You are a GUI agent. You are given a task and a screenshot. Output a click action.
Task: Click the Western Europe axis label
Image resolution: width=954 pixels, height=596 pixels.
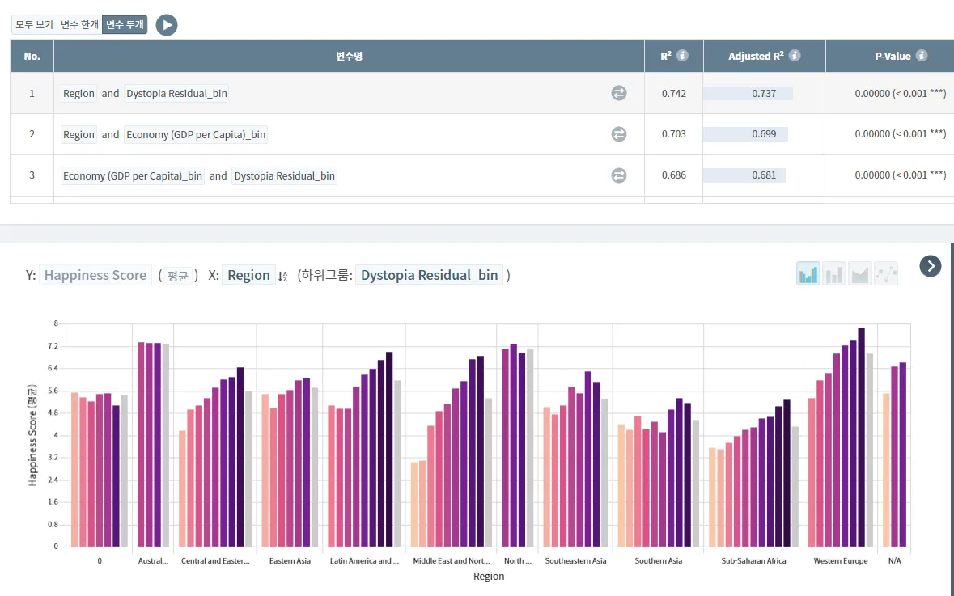[840, 560]
